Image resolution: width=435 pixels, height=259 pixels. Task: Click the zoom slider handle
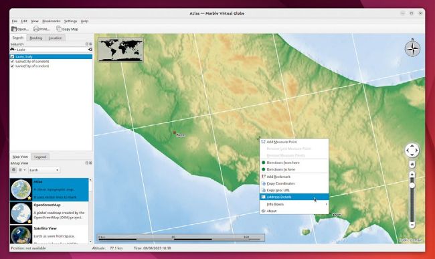412,185
